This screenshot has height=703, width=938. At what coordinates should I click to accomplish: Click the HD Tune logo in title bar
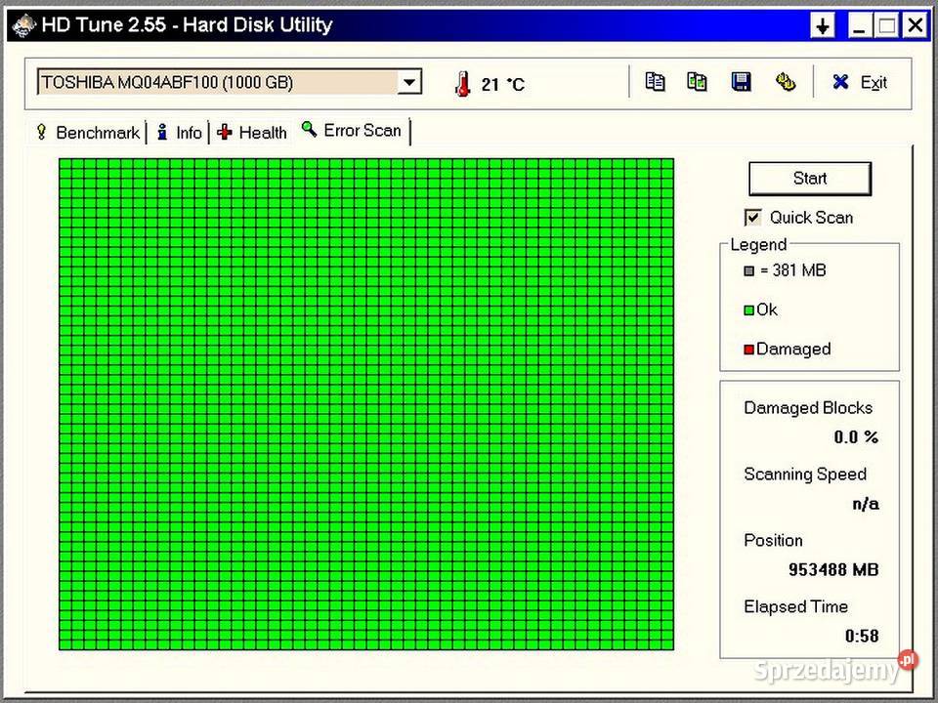tap(21, 24)
